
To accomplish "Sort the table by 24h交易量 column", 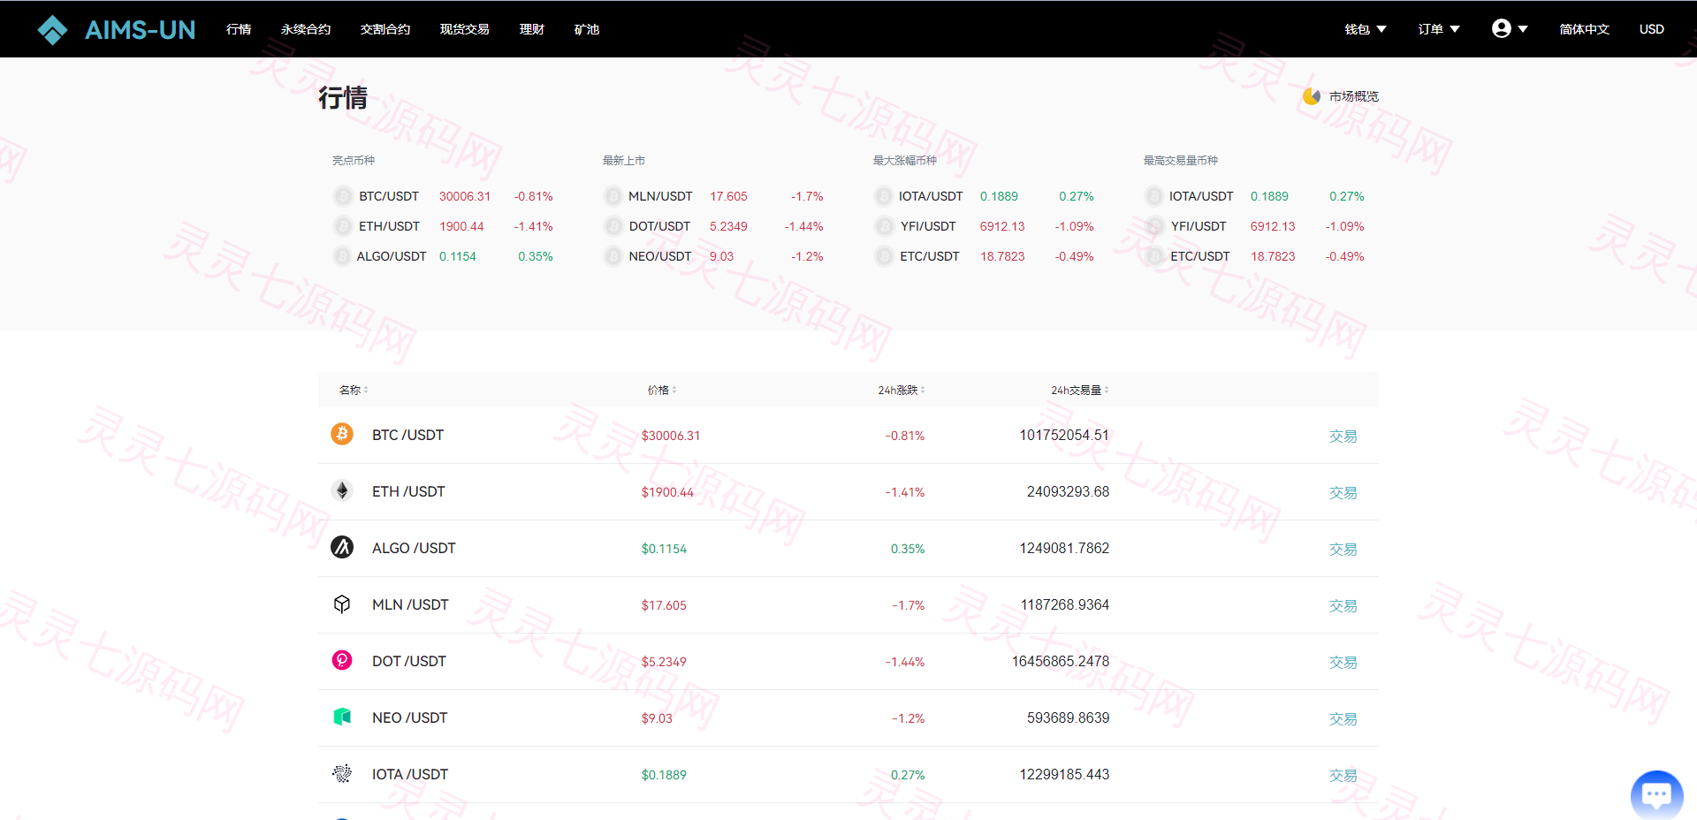I will pos(1080,390).
